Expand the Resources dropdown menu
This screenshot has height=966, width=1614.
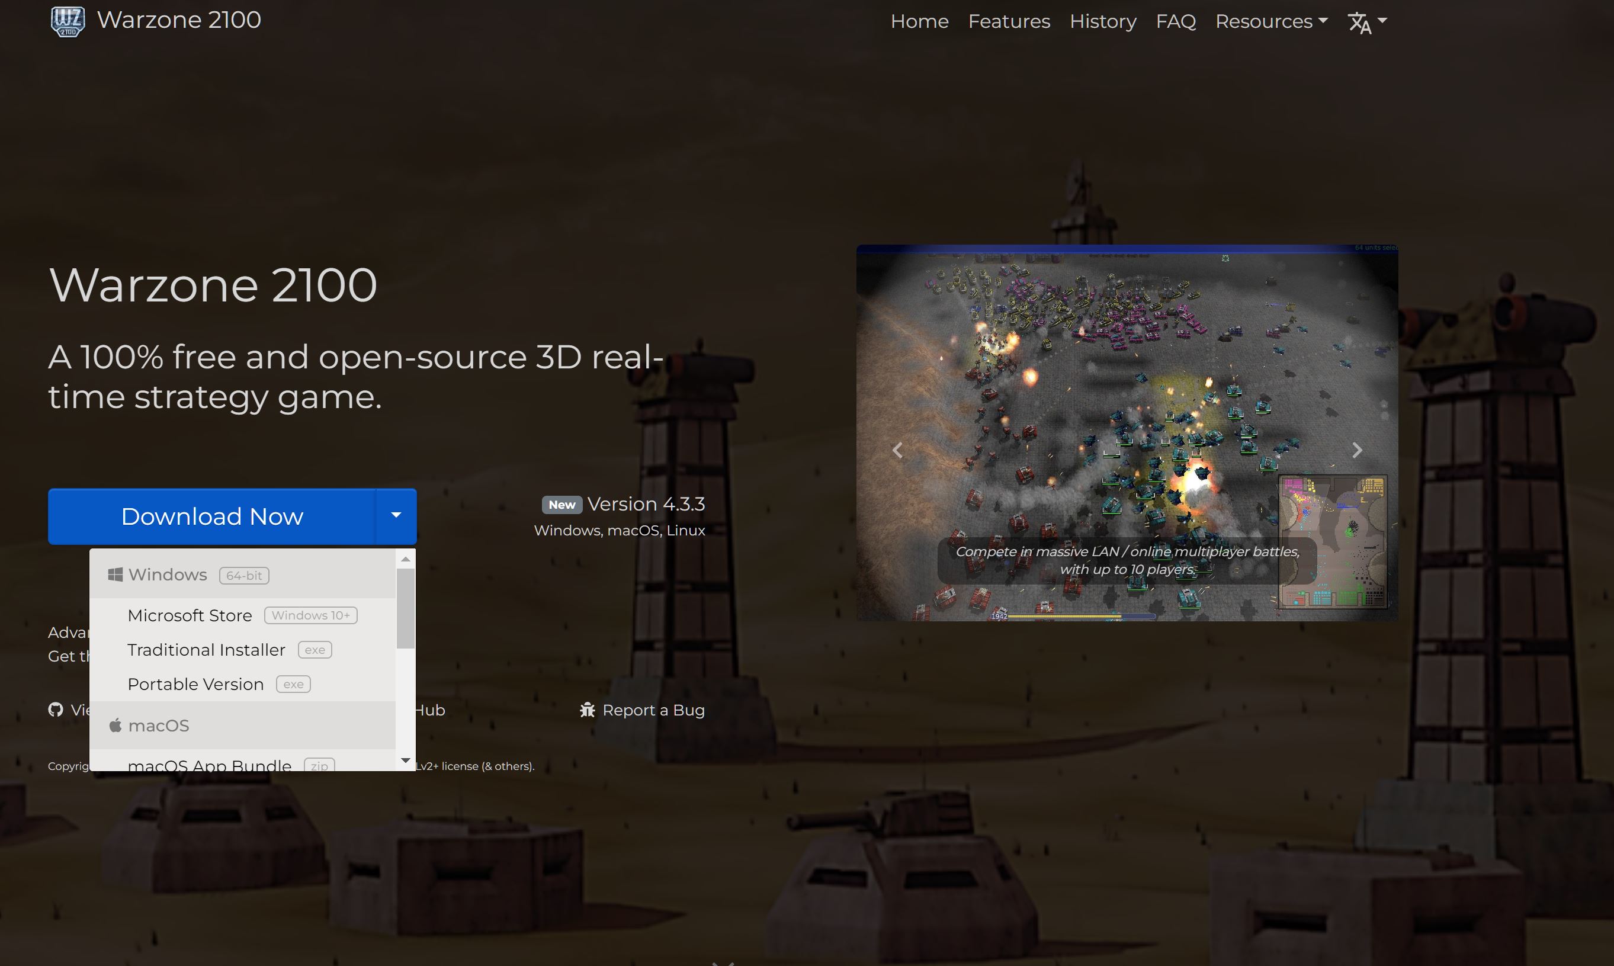pyautogui.click(x=1271, y=21)
